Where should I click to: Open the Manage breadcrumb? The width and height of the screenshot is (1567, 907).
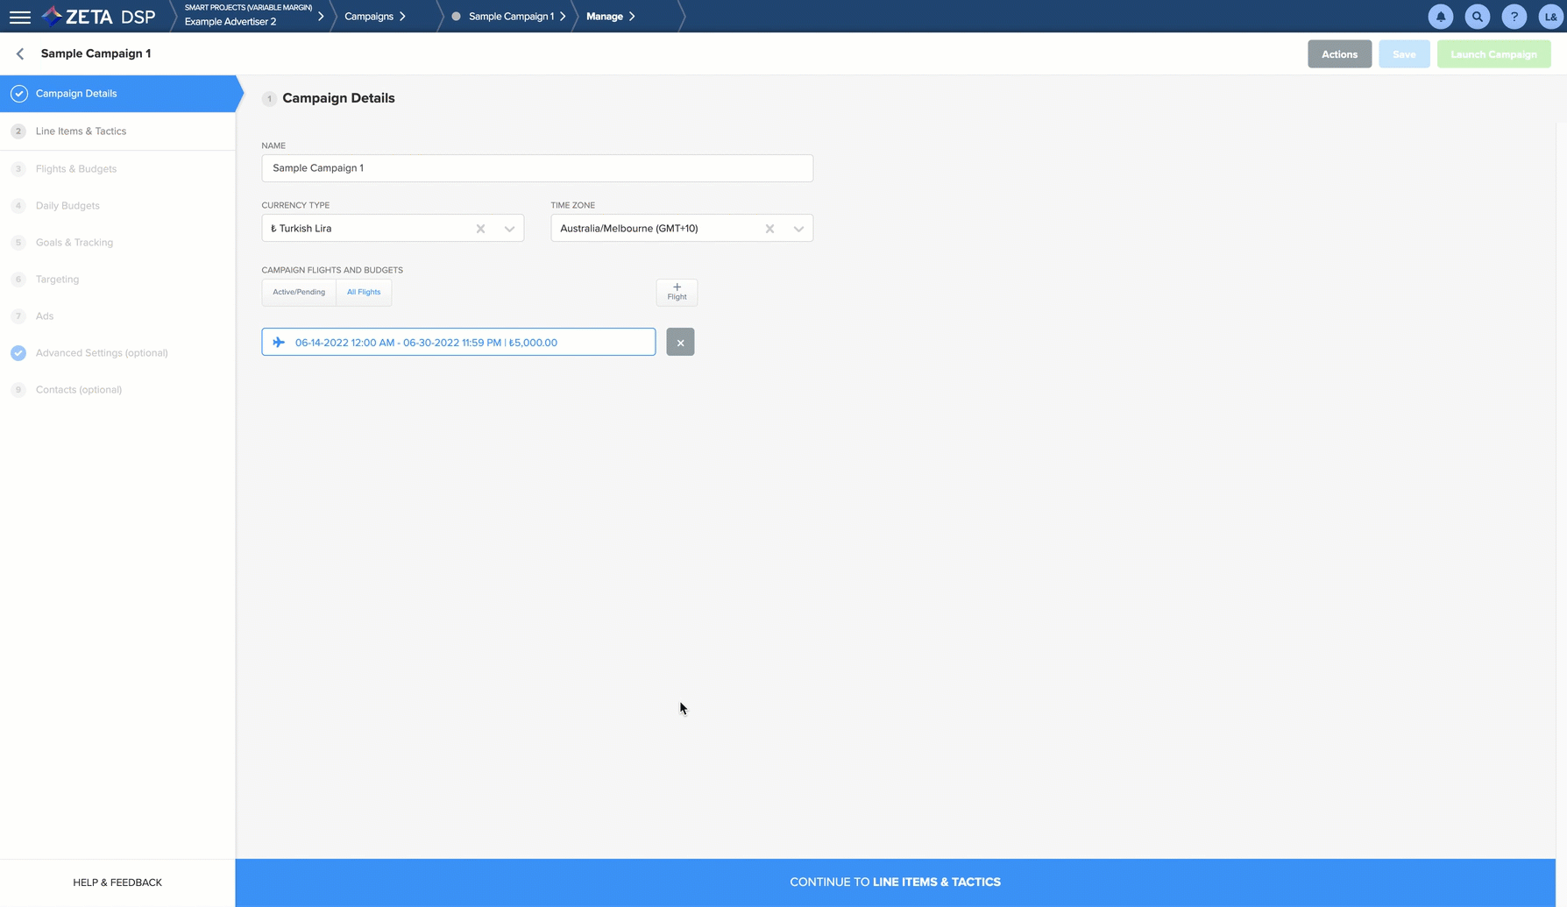click(605, 16)
